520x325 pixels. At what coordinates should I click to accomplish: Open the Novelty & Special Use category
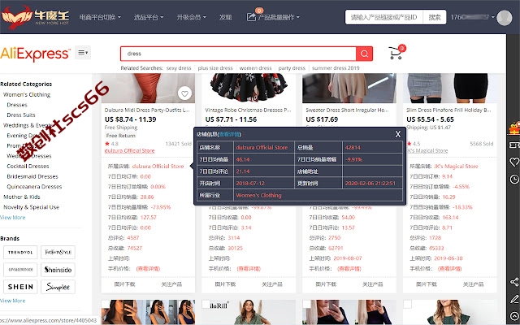31,207
